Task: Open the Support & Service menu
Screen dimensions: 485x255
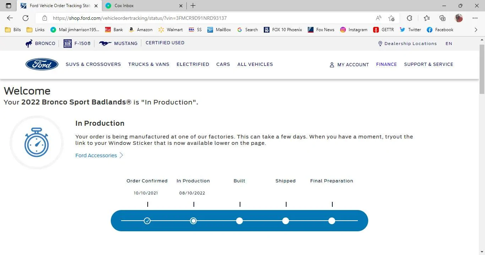Action: 429,64
